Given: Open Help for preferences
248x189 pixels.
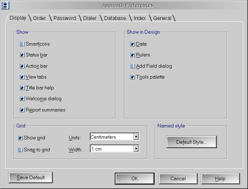Looking at the screenshot, I should pyautogui.click(x=220, y=178).
